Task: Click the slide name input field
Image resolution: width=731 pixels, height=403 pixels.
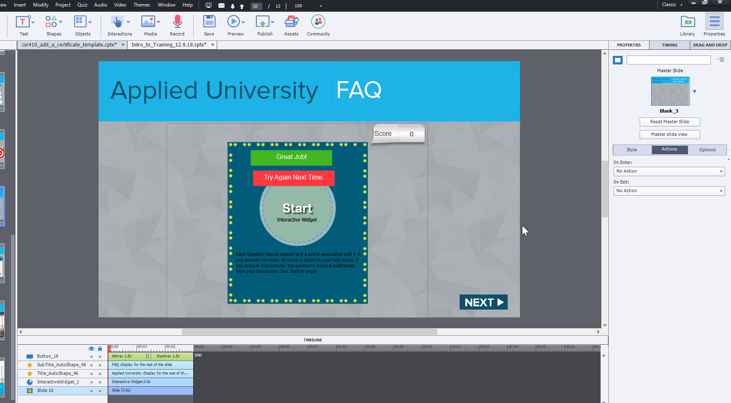Action: (x=668, y=60)
